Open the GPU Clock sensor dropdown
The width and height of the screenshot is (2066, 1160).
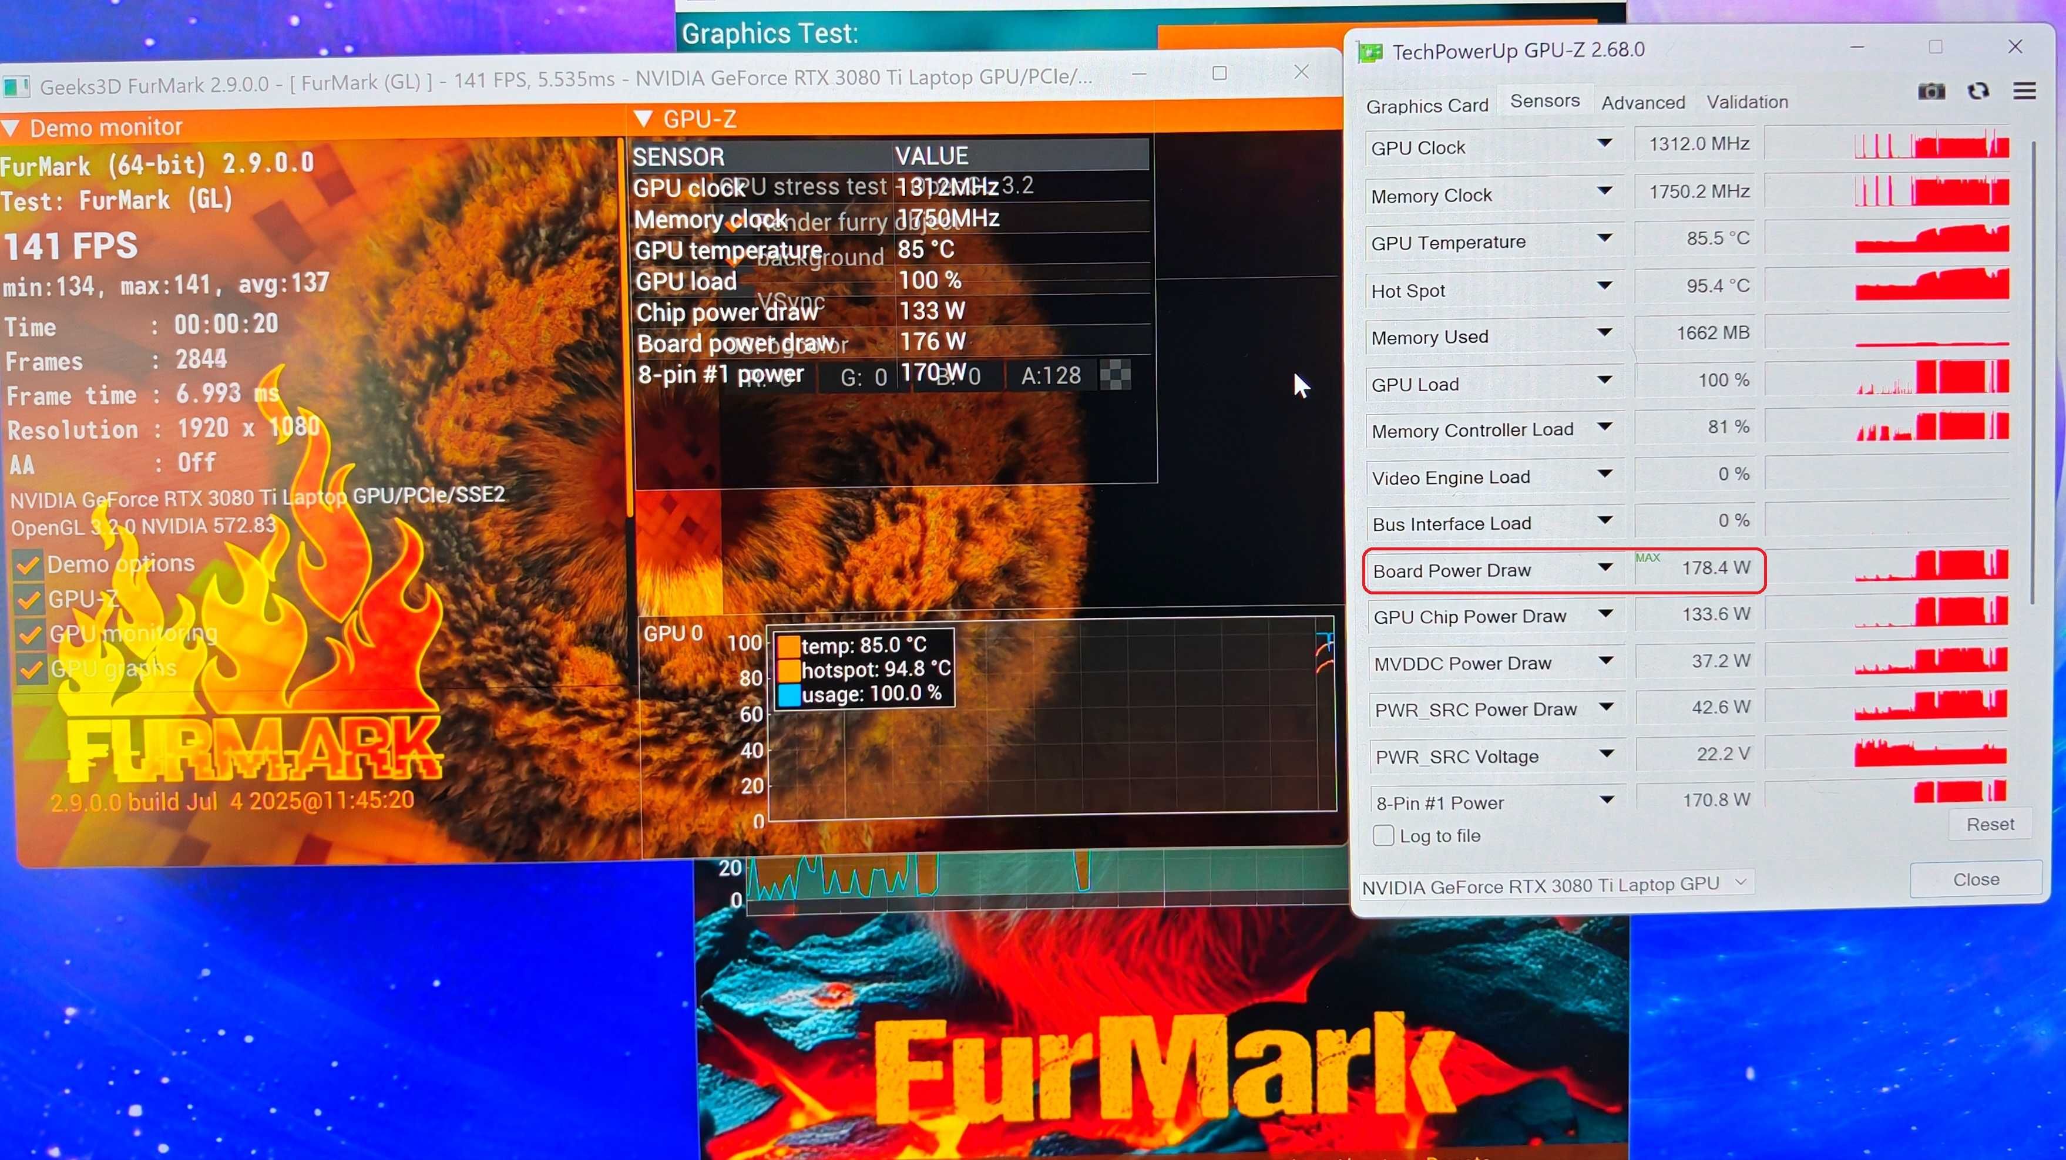coord(1604,144)
